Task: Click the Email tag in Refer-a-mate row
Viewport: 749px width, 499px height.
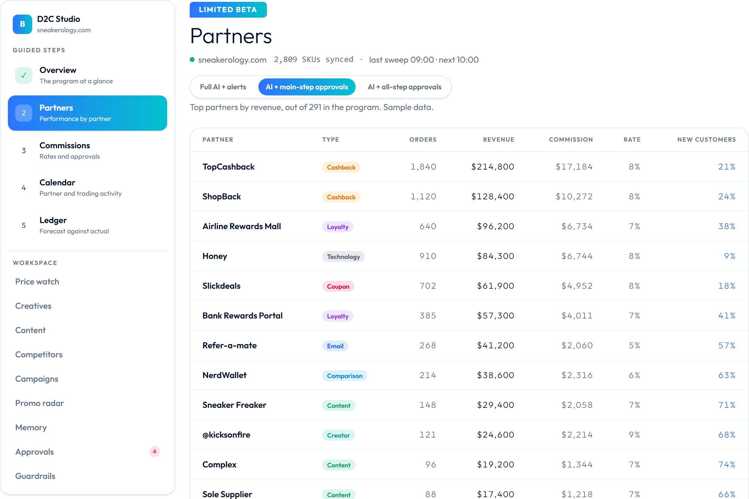Action: [335, 346]
